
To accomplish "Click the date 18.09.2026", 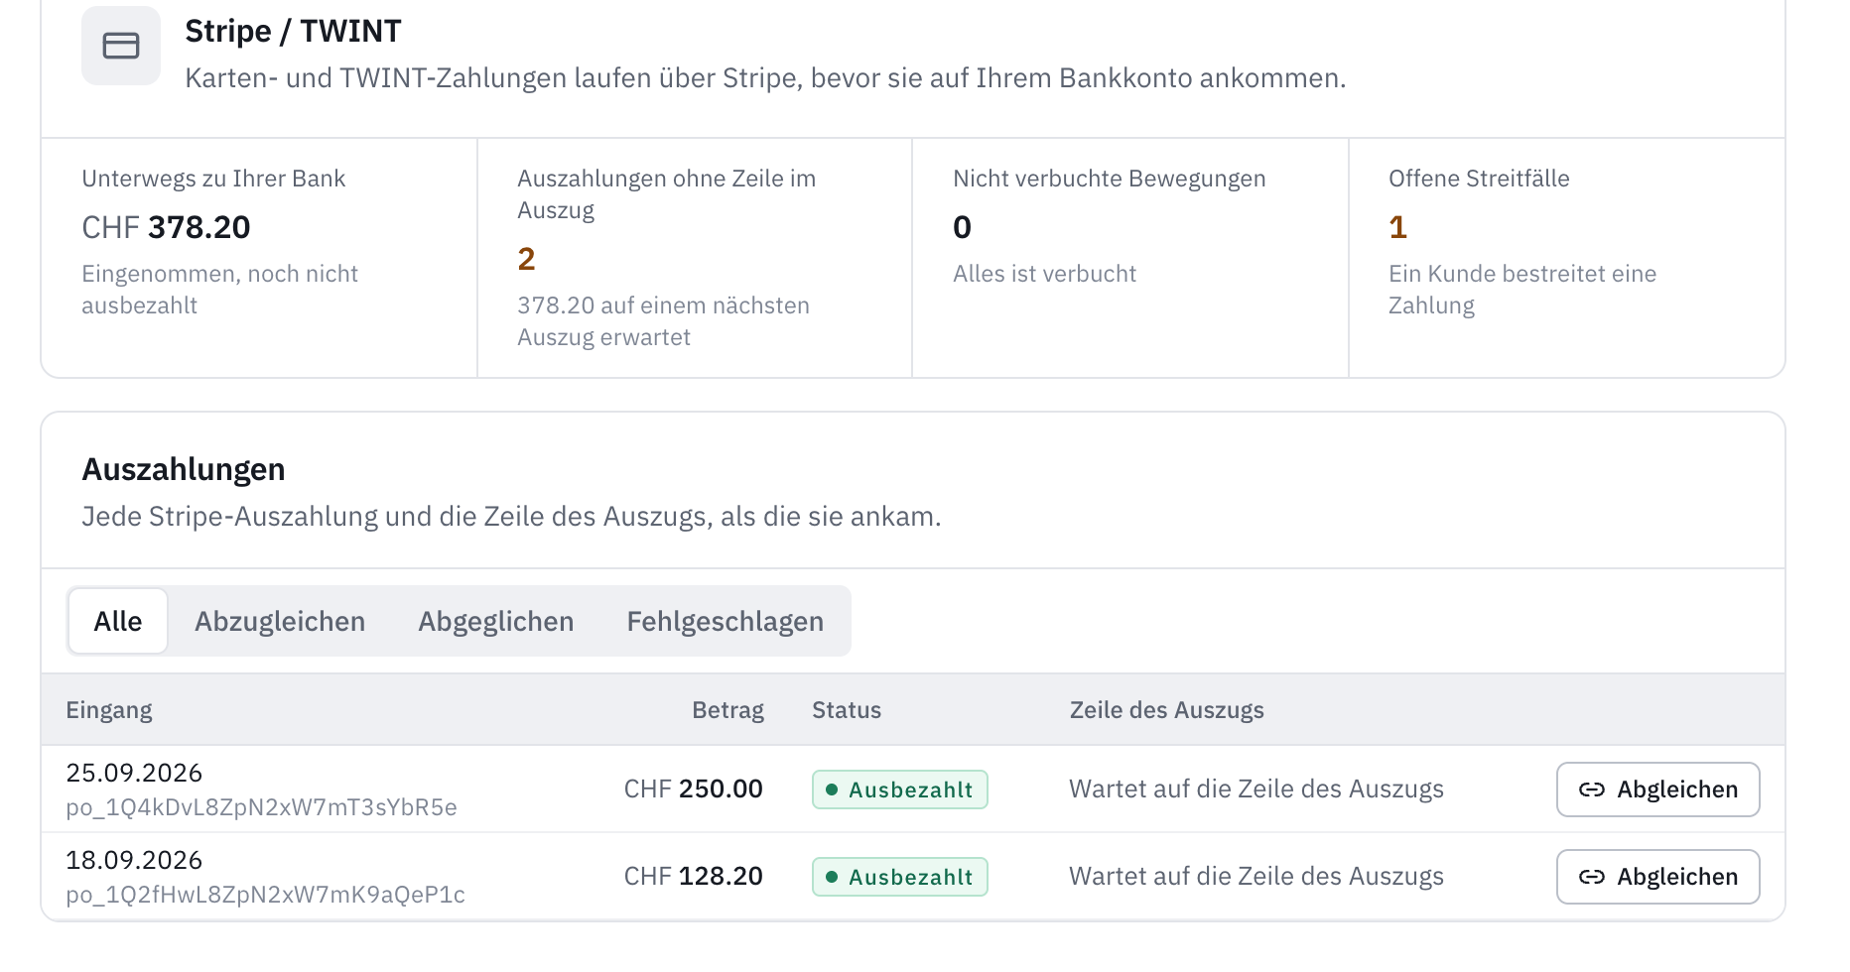I will [x=134, y=860].
